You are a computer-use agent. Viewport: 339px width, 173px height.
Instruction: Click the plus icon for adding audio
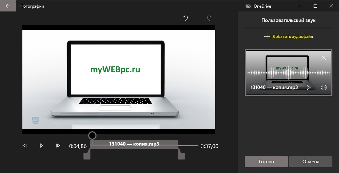(267, 36)
